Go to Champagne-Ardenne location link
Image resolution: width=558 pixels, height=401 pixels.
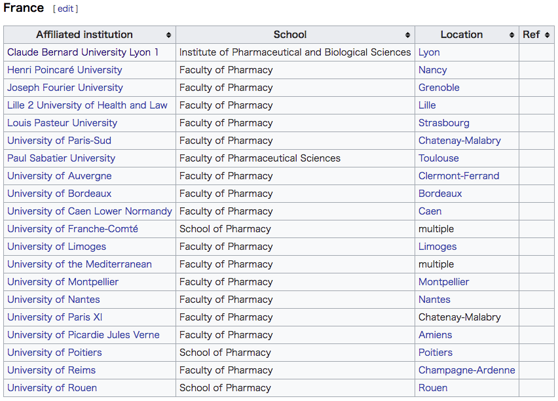click(466, 370)
